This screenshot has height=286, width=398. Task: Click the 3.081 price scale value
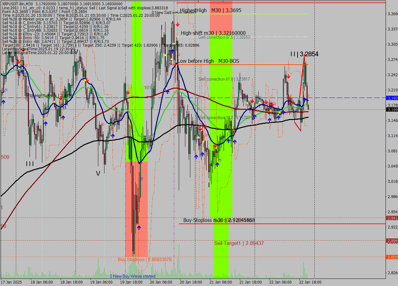click(392, 151)
